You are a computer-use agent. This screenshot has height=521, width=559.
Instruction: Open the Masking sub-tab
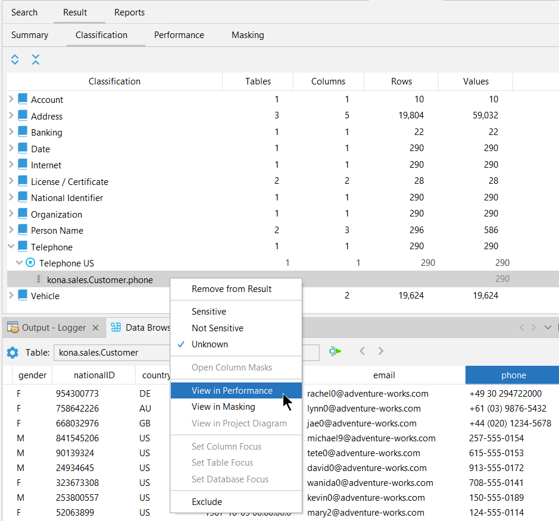(248, 35)
